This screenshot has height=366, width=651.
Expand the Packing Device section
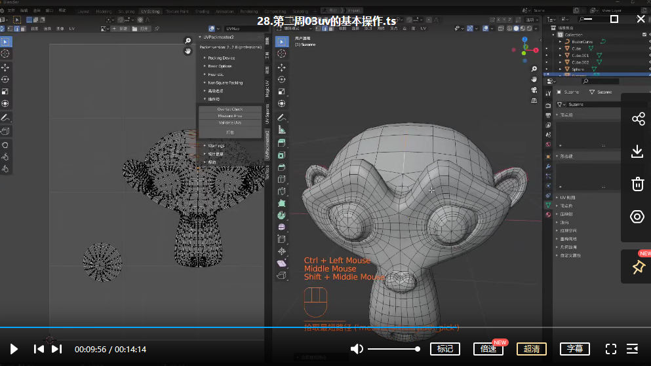221,58
